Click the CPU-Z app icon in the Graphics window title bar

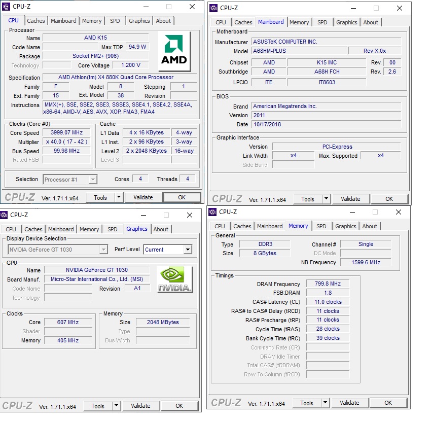coord(4,215)
